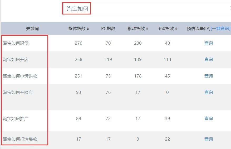The height and width of the screenshot is (149, 231).
Task: Click 查询 link for 淘宝如何推广
Action: (x=208, y=119)
